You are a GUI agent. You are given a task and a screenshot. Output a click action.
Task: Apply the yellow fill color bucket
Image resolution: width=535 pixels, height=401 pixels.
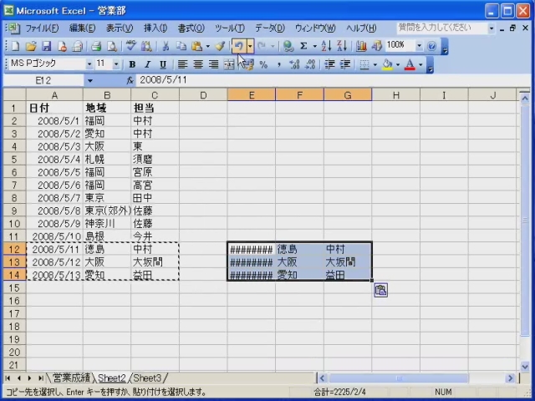[387, 64]
